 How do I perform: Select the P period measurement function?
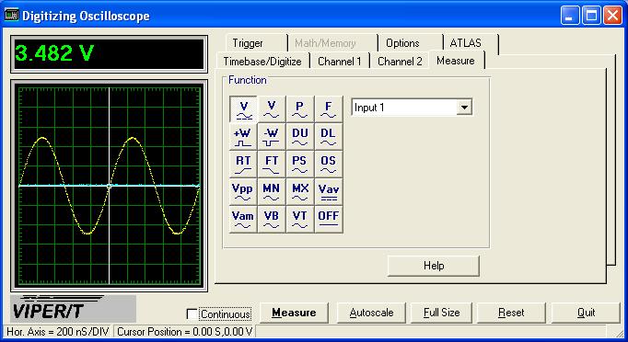(299, 109)
